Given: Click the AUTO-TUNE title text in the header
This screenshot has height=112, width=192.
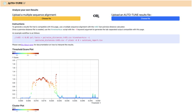Looking at the screenshot, I should pos(15,3).
